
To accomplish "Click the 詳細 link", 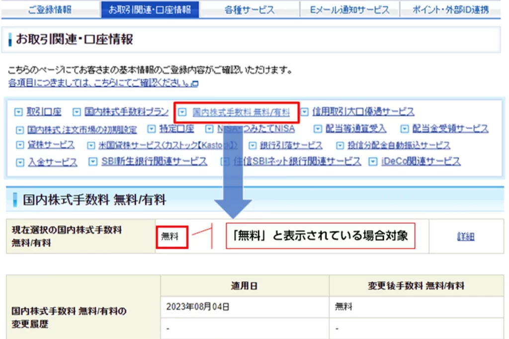I will (466, 236).
